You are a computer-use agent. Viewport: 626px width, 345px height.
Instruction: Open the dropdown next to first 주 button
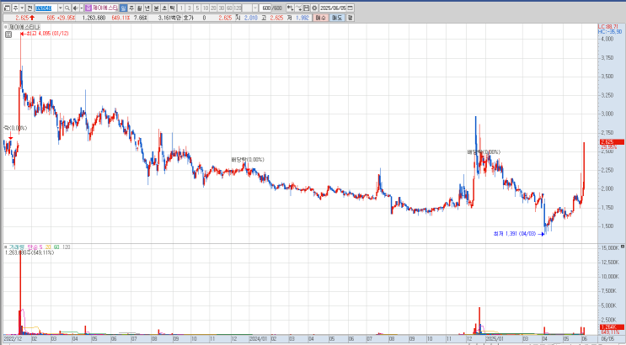(x=22, y=8)
